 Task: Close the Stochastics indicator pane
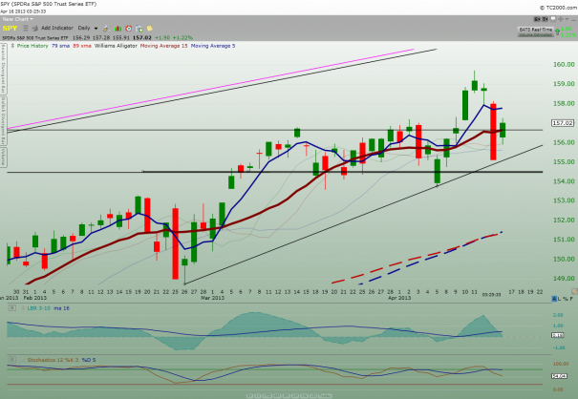pos(12,360)
